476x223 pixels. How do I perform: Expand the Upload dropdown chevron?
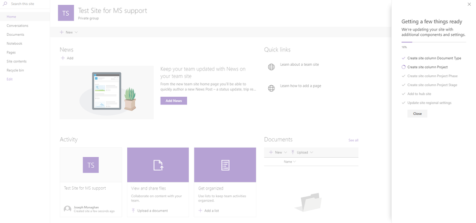pos(311,152)
